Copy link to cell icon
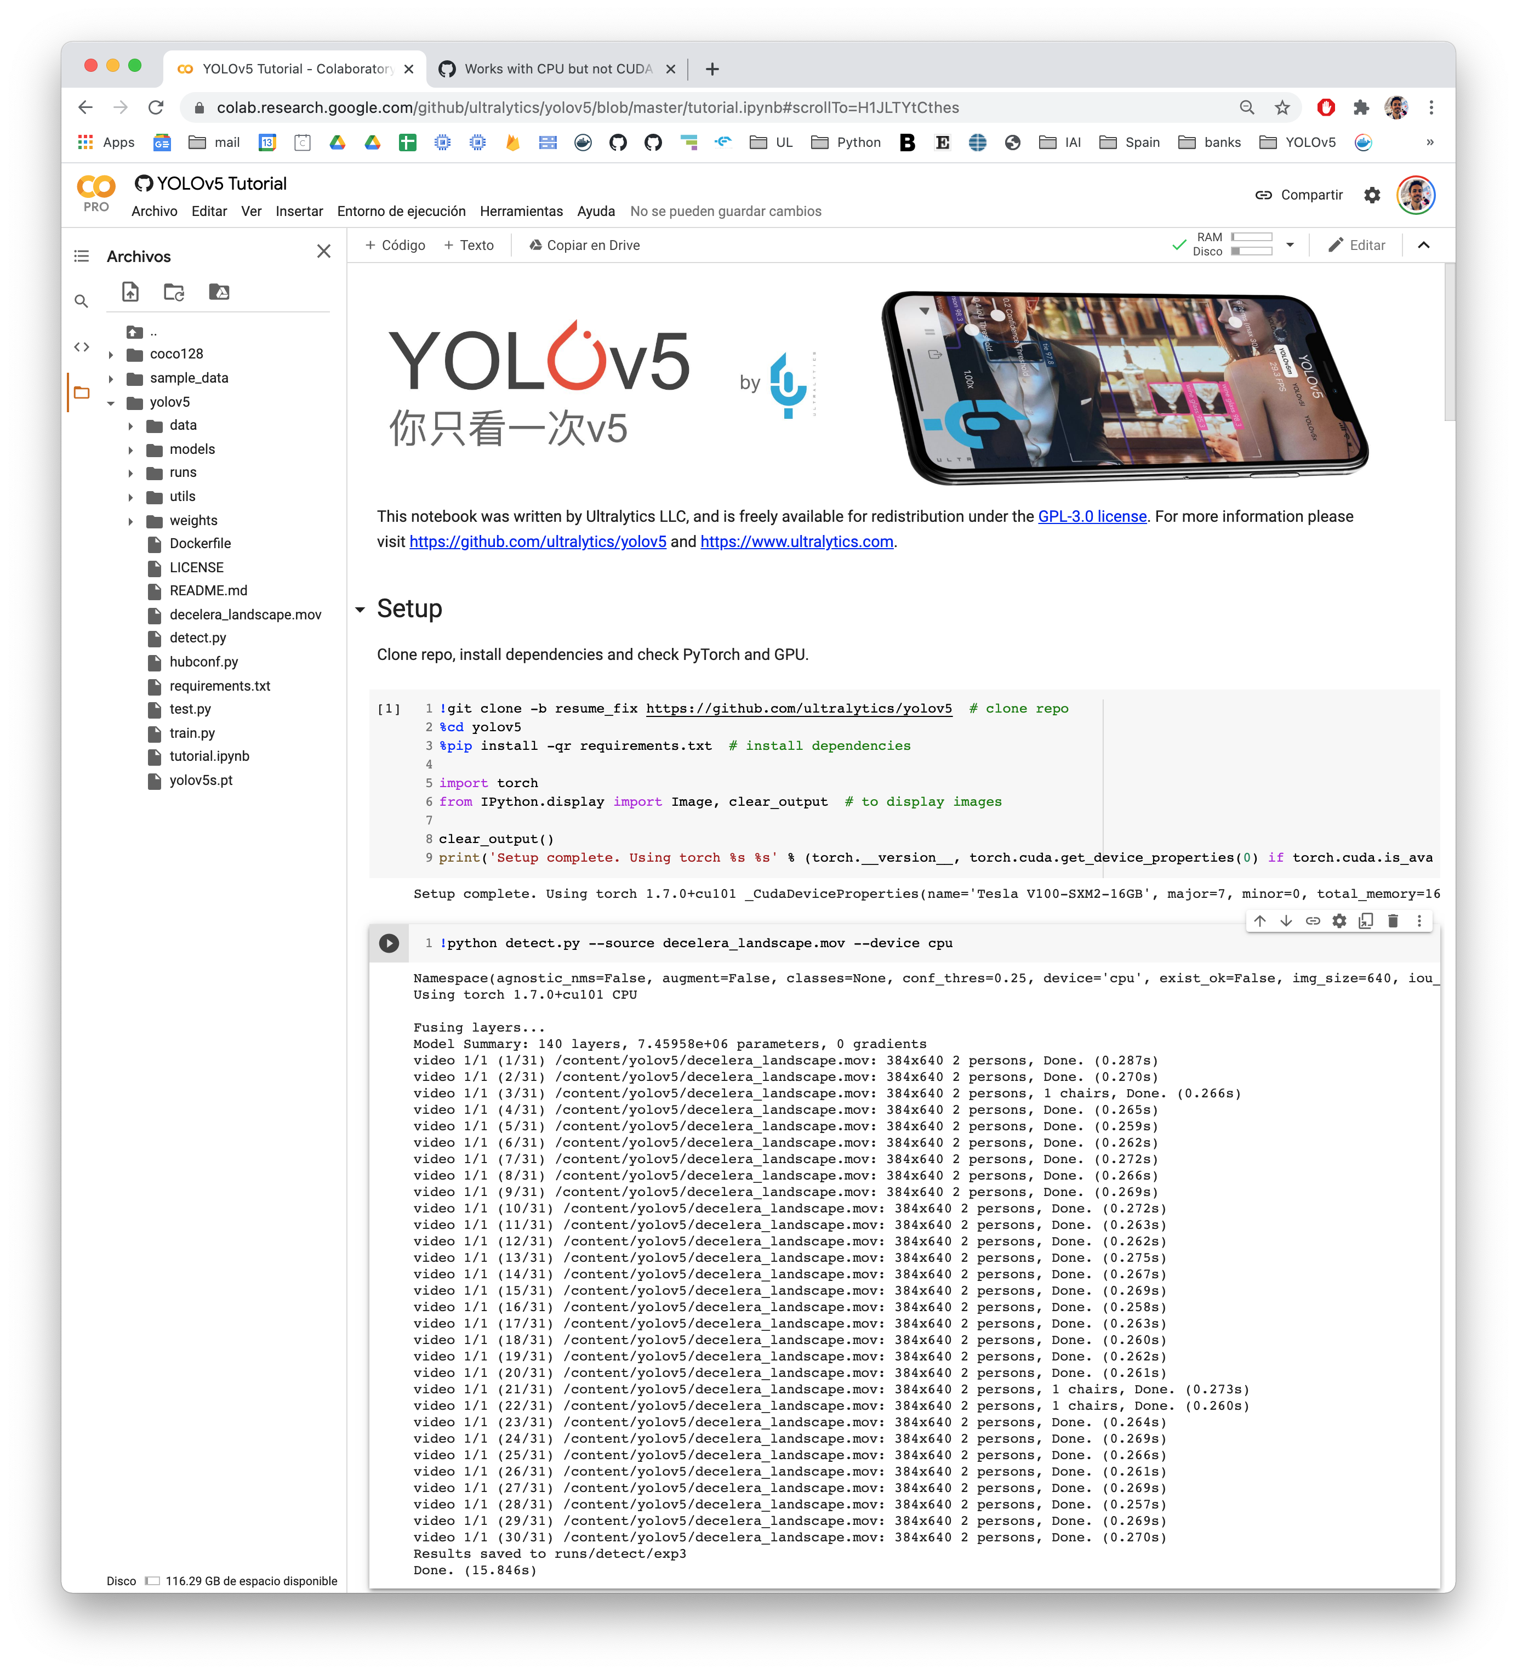The height and width of the screenshot is (1674, 1517). 1313,921
